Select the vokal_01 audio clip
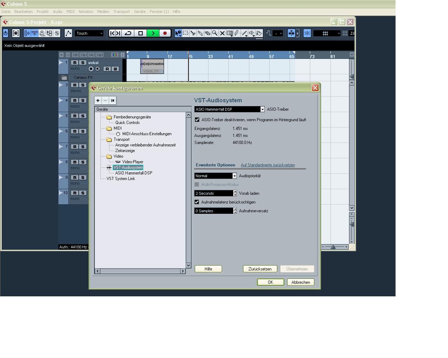The image size is (448, 358). tap(152, 67)
